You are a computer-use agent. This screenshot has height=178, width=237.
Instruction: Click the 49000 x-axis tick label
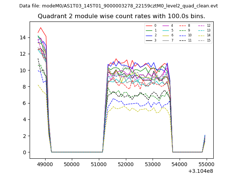[x=45, y=164]
